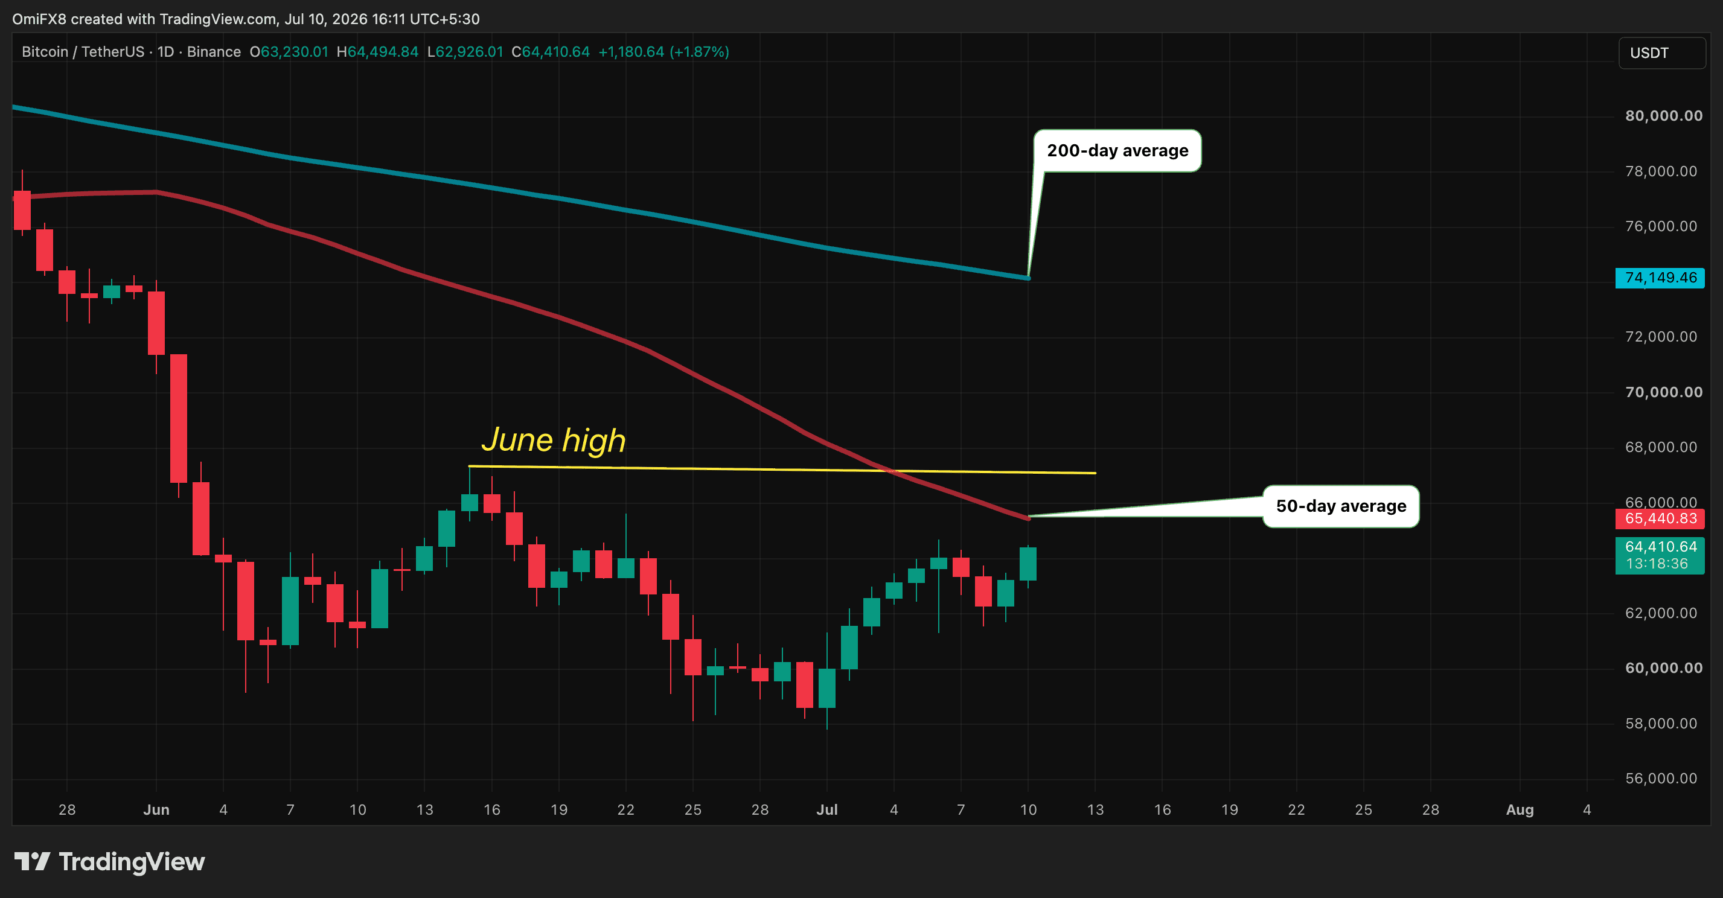Click the red 65,440.83 price label
This screenshot has width=1723, height=898.
tap(1660, 518)
